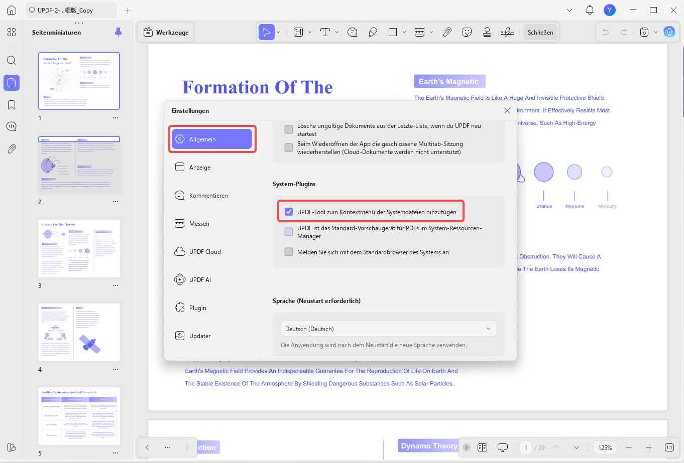
Task: Click the undo arrow
Action: (x=606, y=32)
